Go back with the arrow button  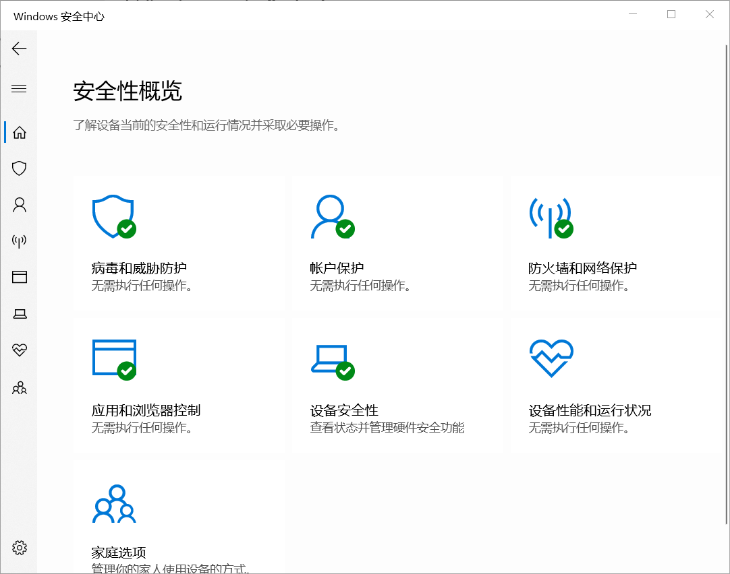click(x=19, y=49)
